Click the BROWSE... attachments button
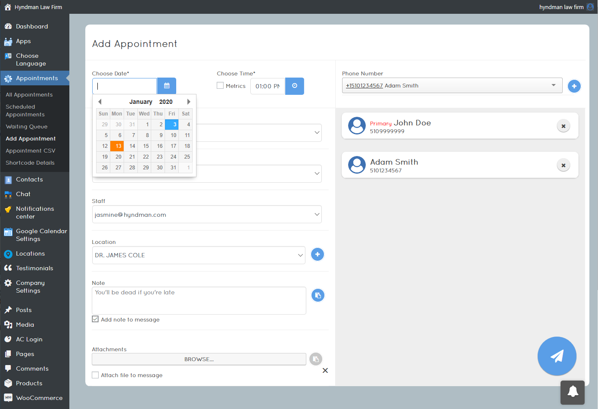598x409 pixels. click(x=199, y=359)
